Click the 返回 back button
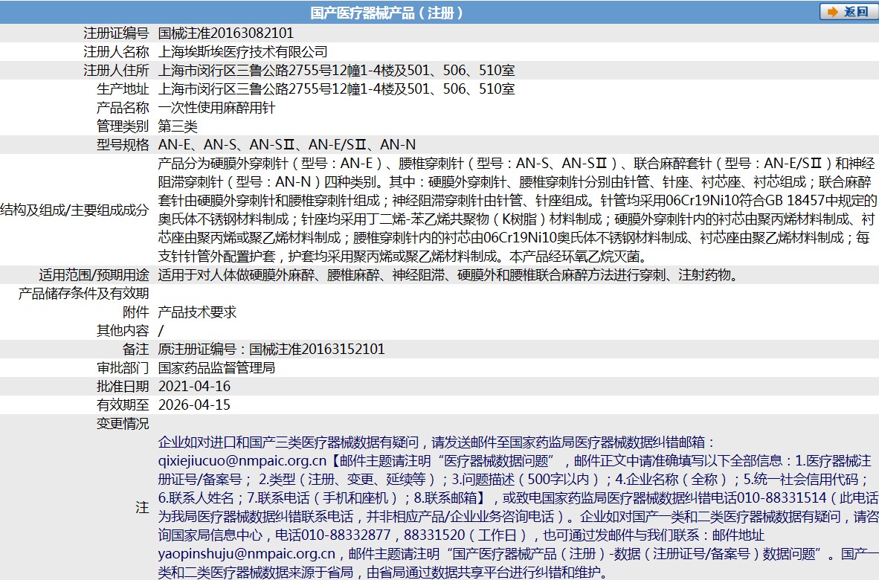Image resolution: width=879 pixels, height=580 pixels. [x=849, y=12]
